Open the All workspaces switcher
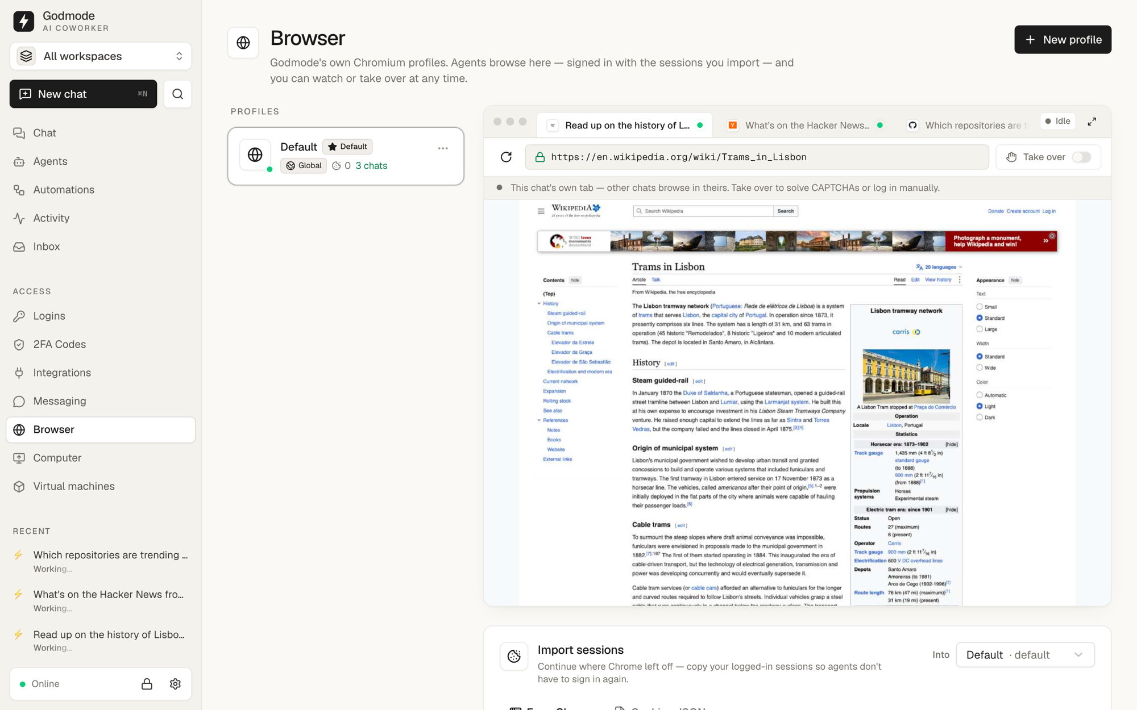The height and width of the screenshot is (710, 1137). click(x=101, y=56)
